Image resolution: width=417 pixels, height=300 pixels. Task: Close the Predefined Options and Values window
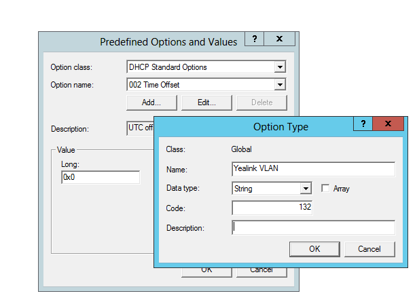coord(279,39)
